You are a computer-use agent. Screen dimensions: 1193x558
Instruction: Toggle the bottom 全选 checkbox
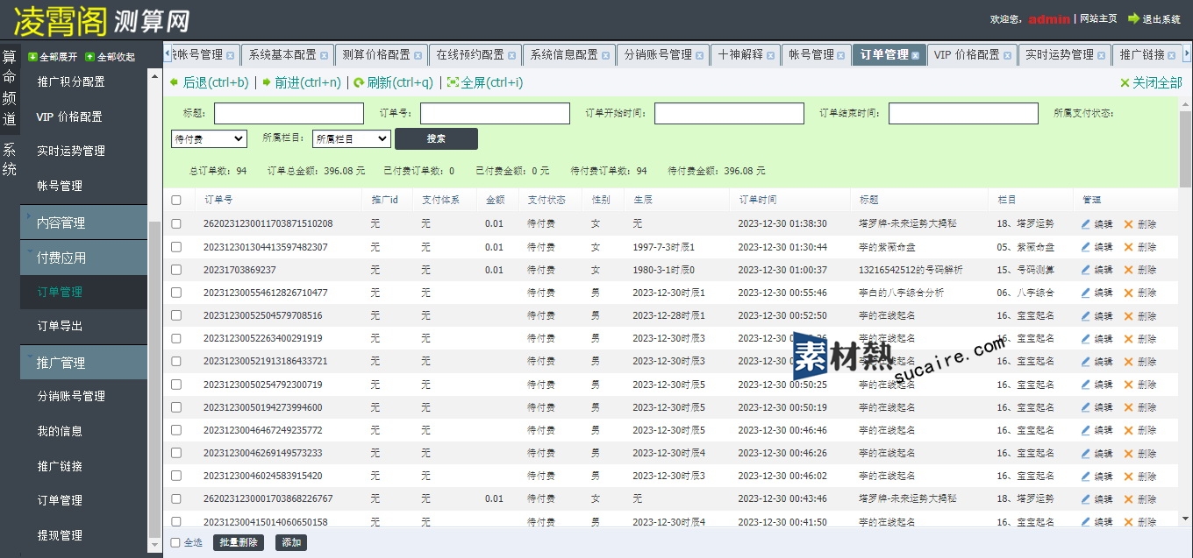click(x=175, y=542)
